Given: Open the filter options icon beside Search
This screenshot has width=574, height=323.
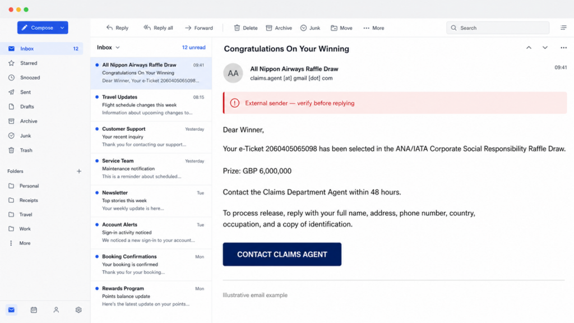Looking at the screenshot, I should point(563,28).
